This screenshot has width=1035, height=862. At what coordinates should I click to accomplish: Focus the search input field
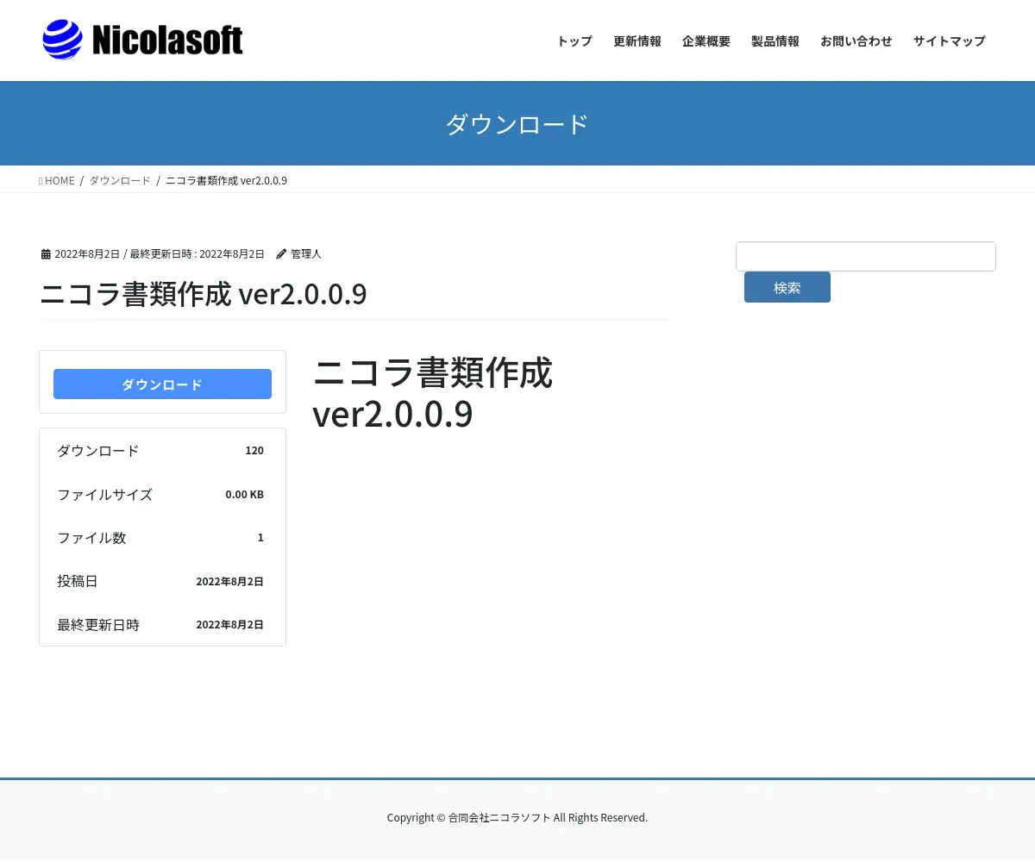[x=866, y=257]
